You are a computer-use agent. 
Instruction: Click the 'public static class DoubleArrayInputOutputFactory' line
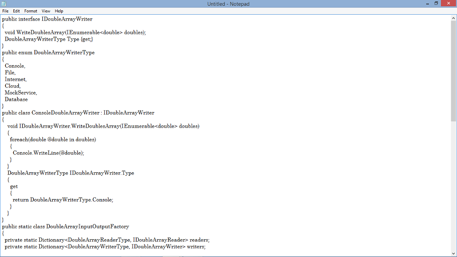[x=66, y=227]
